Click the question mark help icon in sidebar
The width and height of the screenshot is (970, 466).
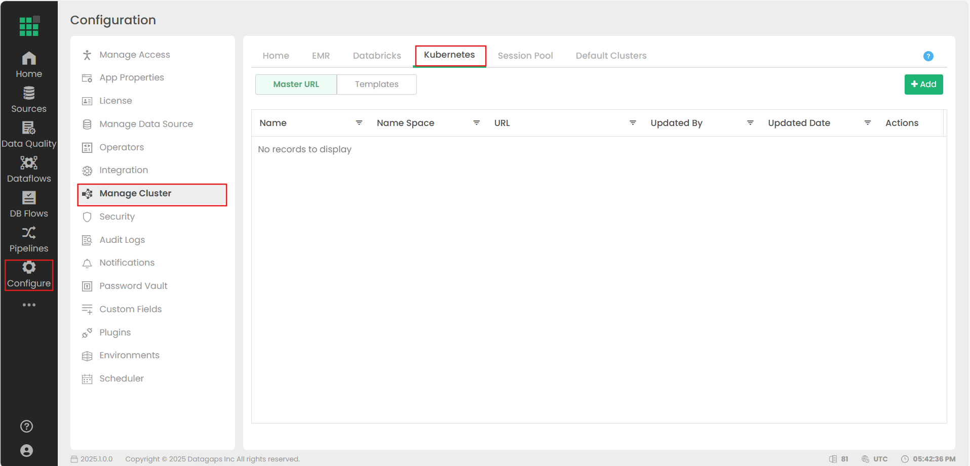27,427
